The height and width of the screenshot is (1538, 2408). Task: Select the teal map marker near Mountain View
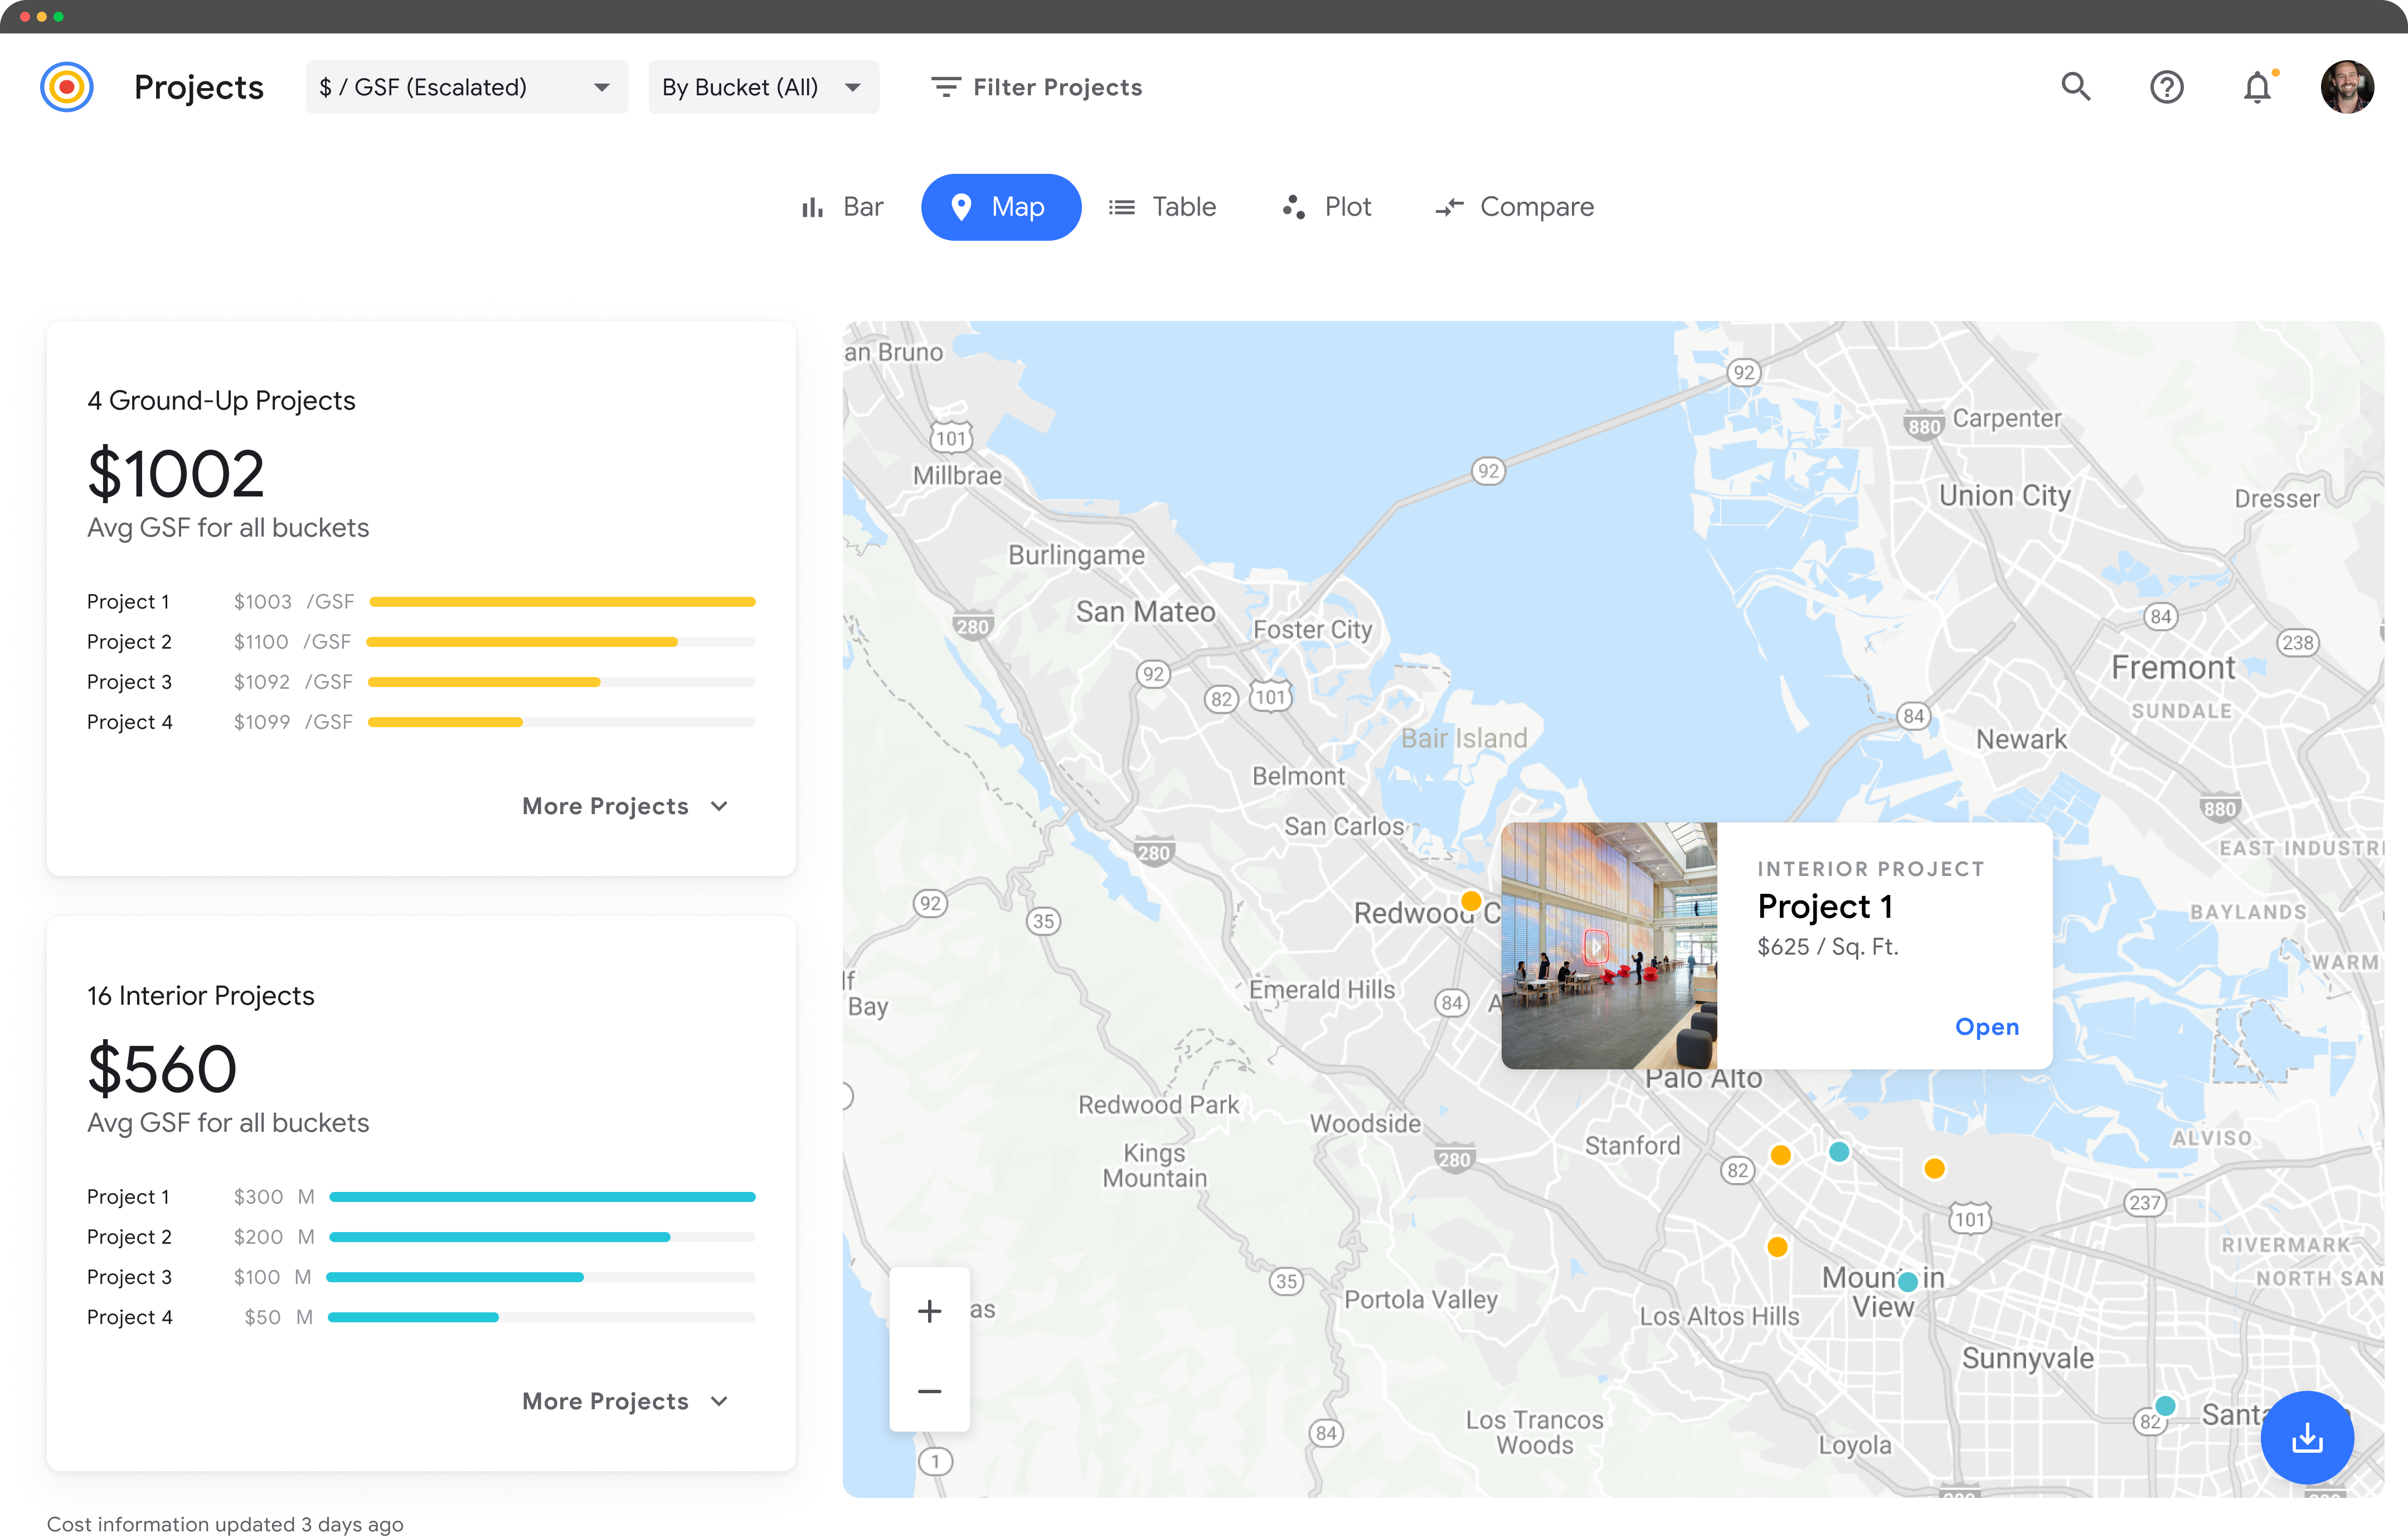tap(1907, 1281)
